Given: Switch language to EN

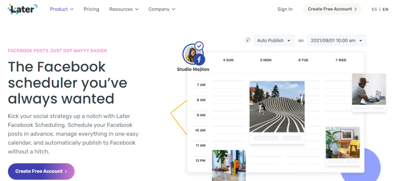Looking at the screenshot, I should pyautogui.click(x=385, y=9).
